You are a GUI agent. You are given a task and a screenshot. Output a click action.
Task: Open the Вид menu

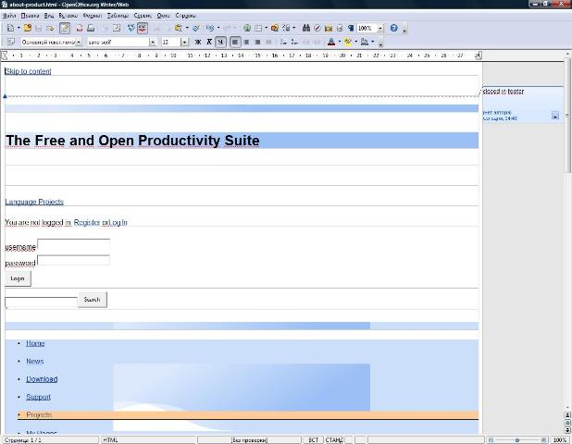point(49,16)
